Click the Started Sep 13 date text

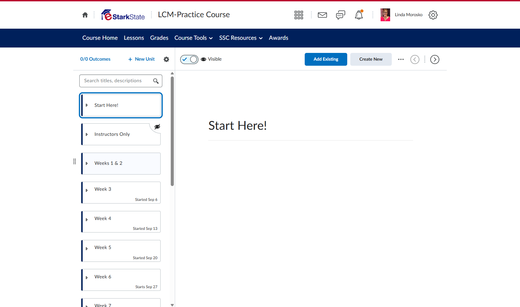point(145,228)
